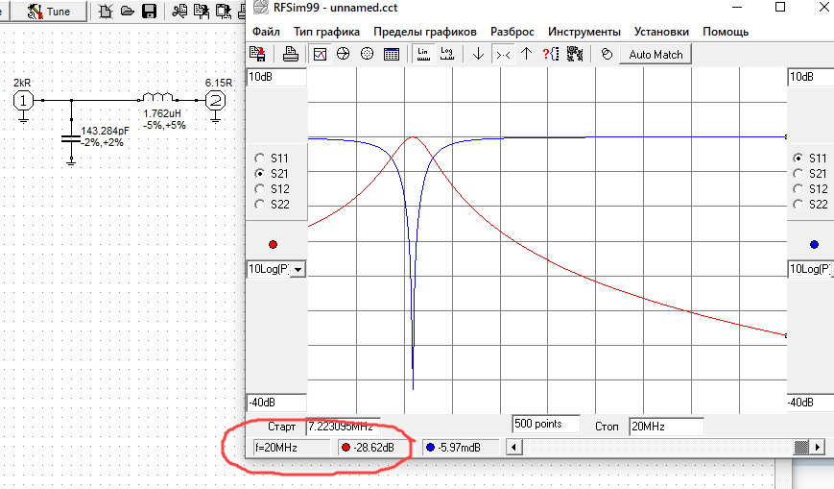Set linear frequency scale with Lin icon
The image size is (834, 489).
point(423,55)
